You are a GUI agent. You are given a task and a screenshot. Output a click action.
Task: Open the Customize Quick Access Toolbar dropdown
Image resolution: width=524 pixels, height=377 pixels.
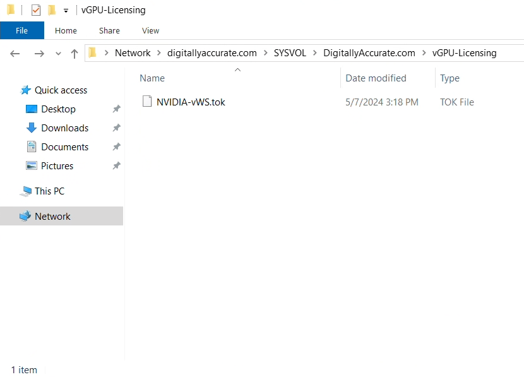[x=66, y=11]
